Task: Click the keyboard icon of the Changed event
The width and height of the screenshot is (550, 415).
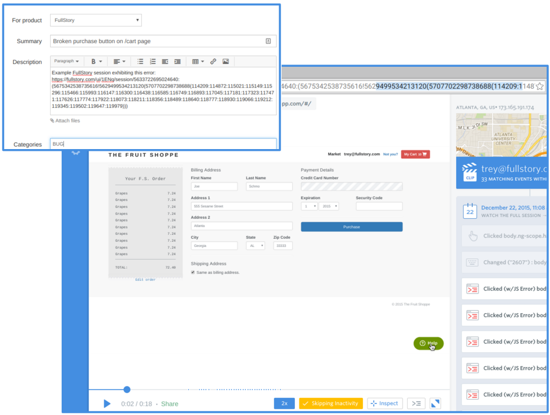Action: coord(472,262)
